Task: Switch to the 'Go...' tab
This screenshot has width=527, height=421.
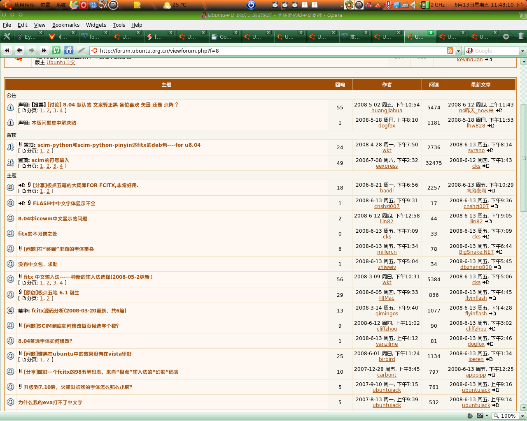Action: tap(224, 37)
